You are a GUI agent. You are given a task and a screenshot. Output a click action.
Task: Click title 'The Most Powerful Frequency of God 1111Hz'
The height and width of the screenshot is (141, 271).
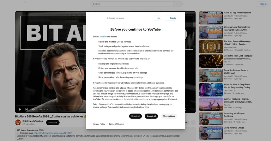pyautogui.click(x=237, y=43)
